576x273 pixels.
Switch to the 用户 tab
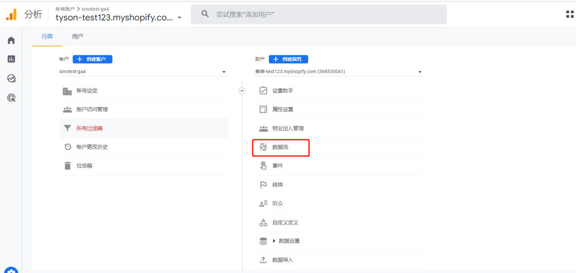click(77, 37)
